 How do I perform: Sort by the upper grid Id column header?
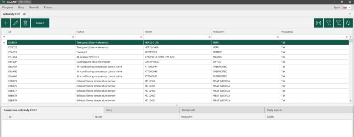(x=41, y=32)
